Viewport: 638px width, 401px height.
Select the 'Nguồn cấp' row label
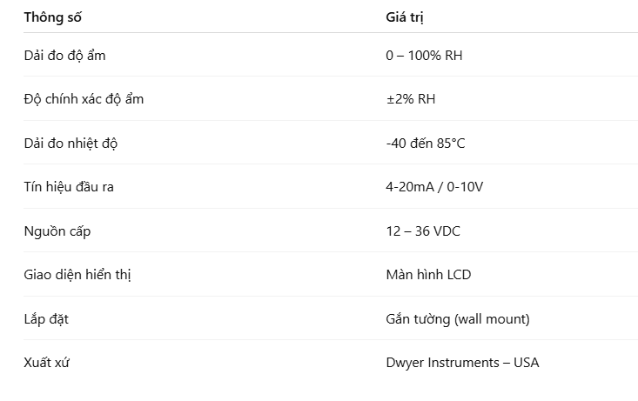[57, 231]
